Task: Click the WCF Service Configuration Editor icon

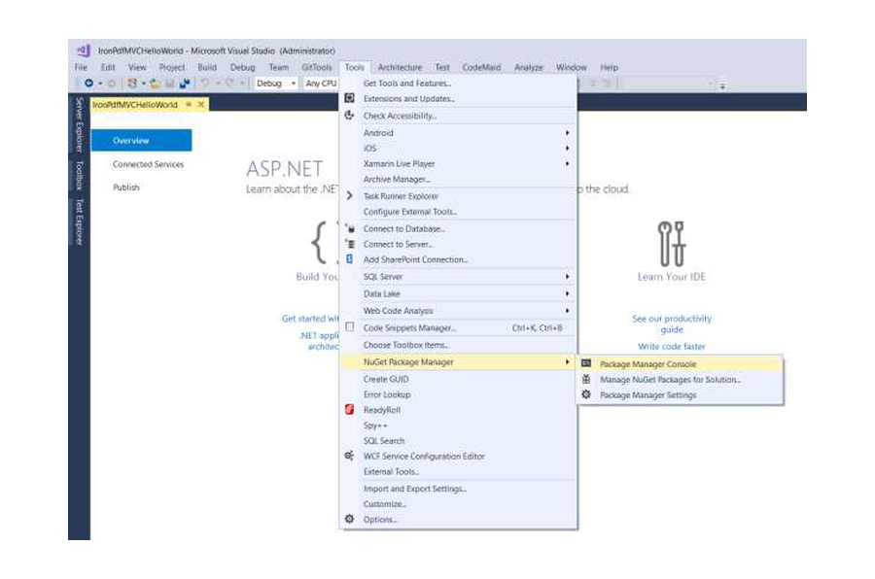Action: coord(349,456)
